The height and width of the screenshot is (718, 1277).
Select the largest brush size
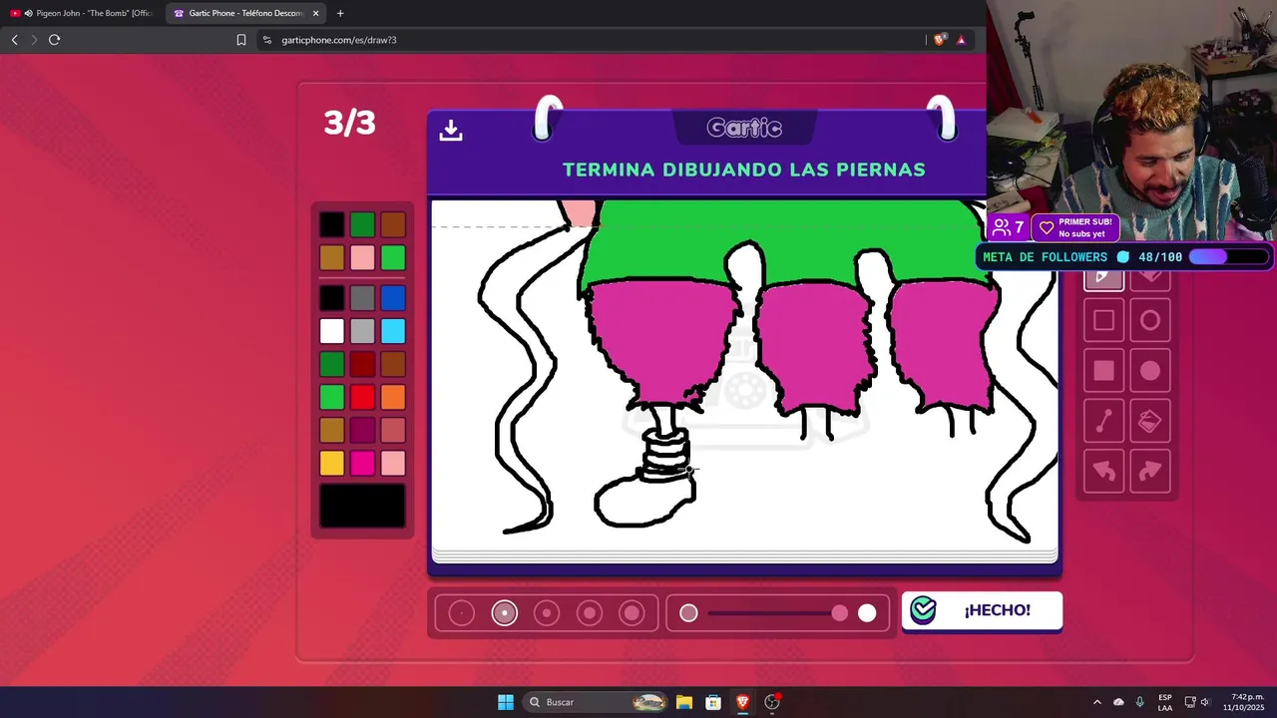point(632,613)
